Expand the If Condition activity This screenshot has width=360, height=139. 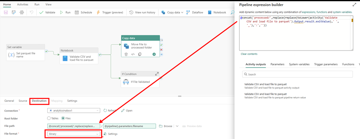tap(157, 74)
